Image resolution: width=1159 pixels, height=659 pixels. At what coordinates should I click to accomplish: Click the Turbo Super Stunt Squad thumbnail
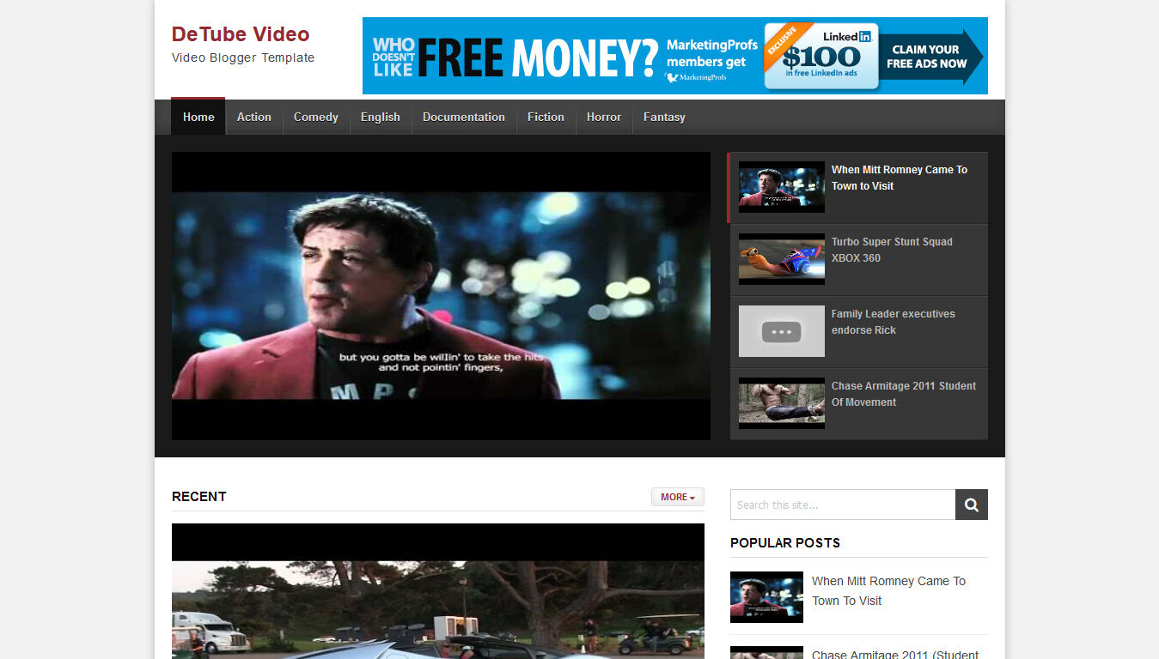(782, 259)
